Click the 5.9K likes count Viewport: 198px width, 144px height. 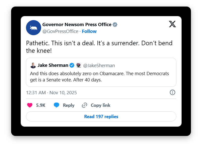click(x=41, y=105)
